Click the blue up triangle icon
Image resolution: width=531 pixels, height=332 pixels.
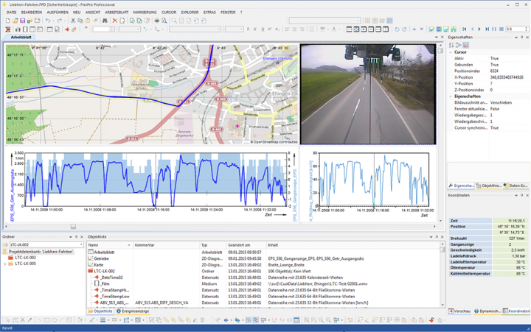pos(414,29)
